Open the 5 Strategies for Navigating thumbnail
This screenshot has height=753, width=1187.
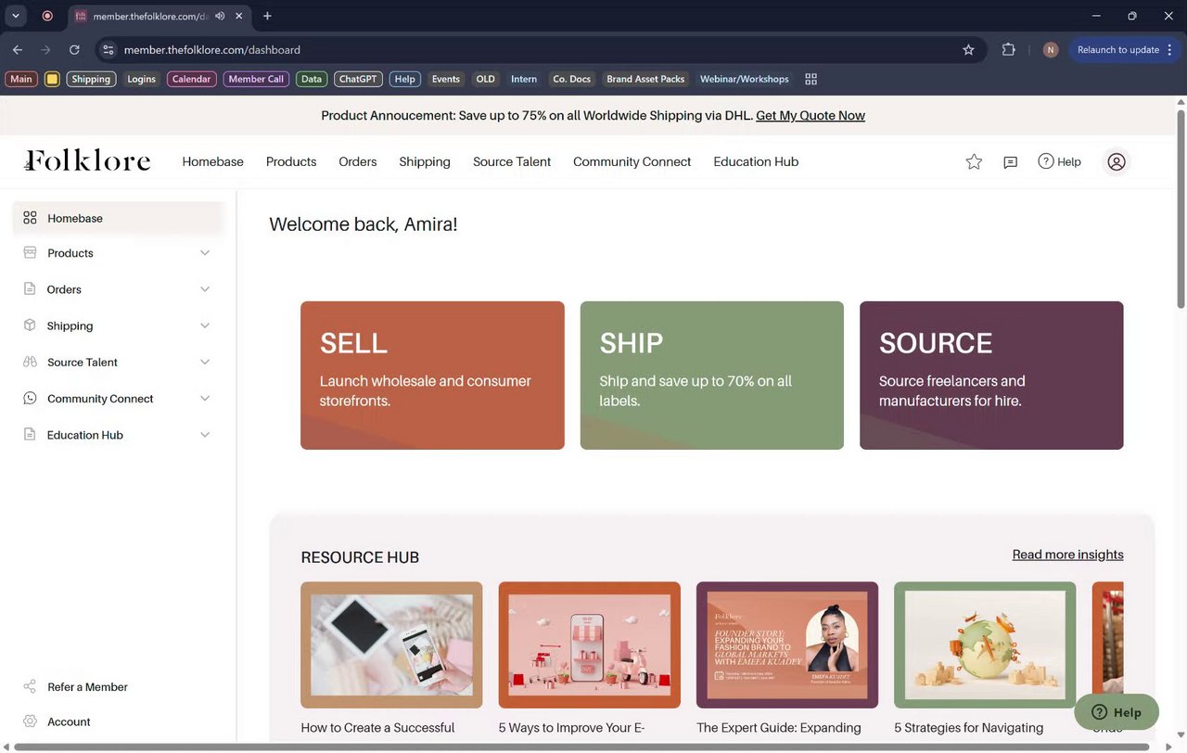tap(985, 645)
